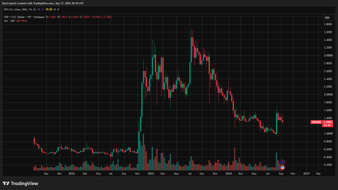
Task: Click the 0.2000 price axis label
Action: coord(328,165)
